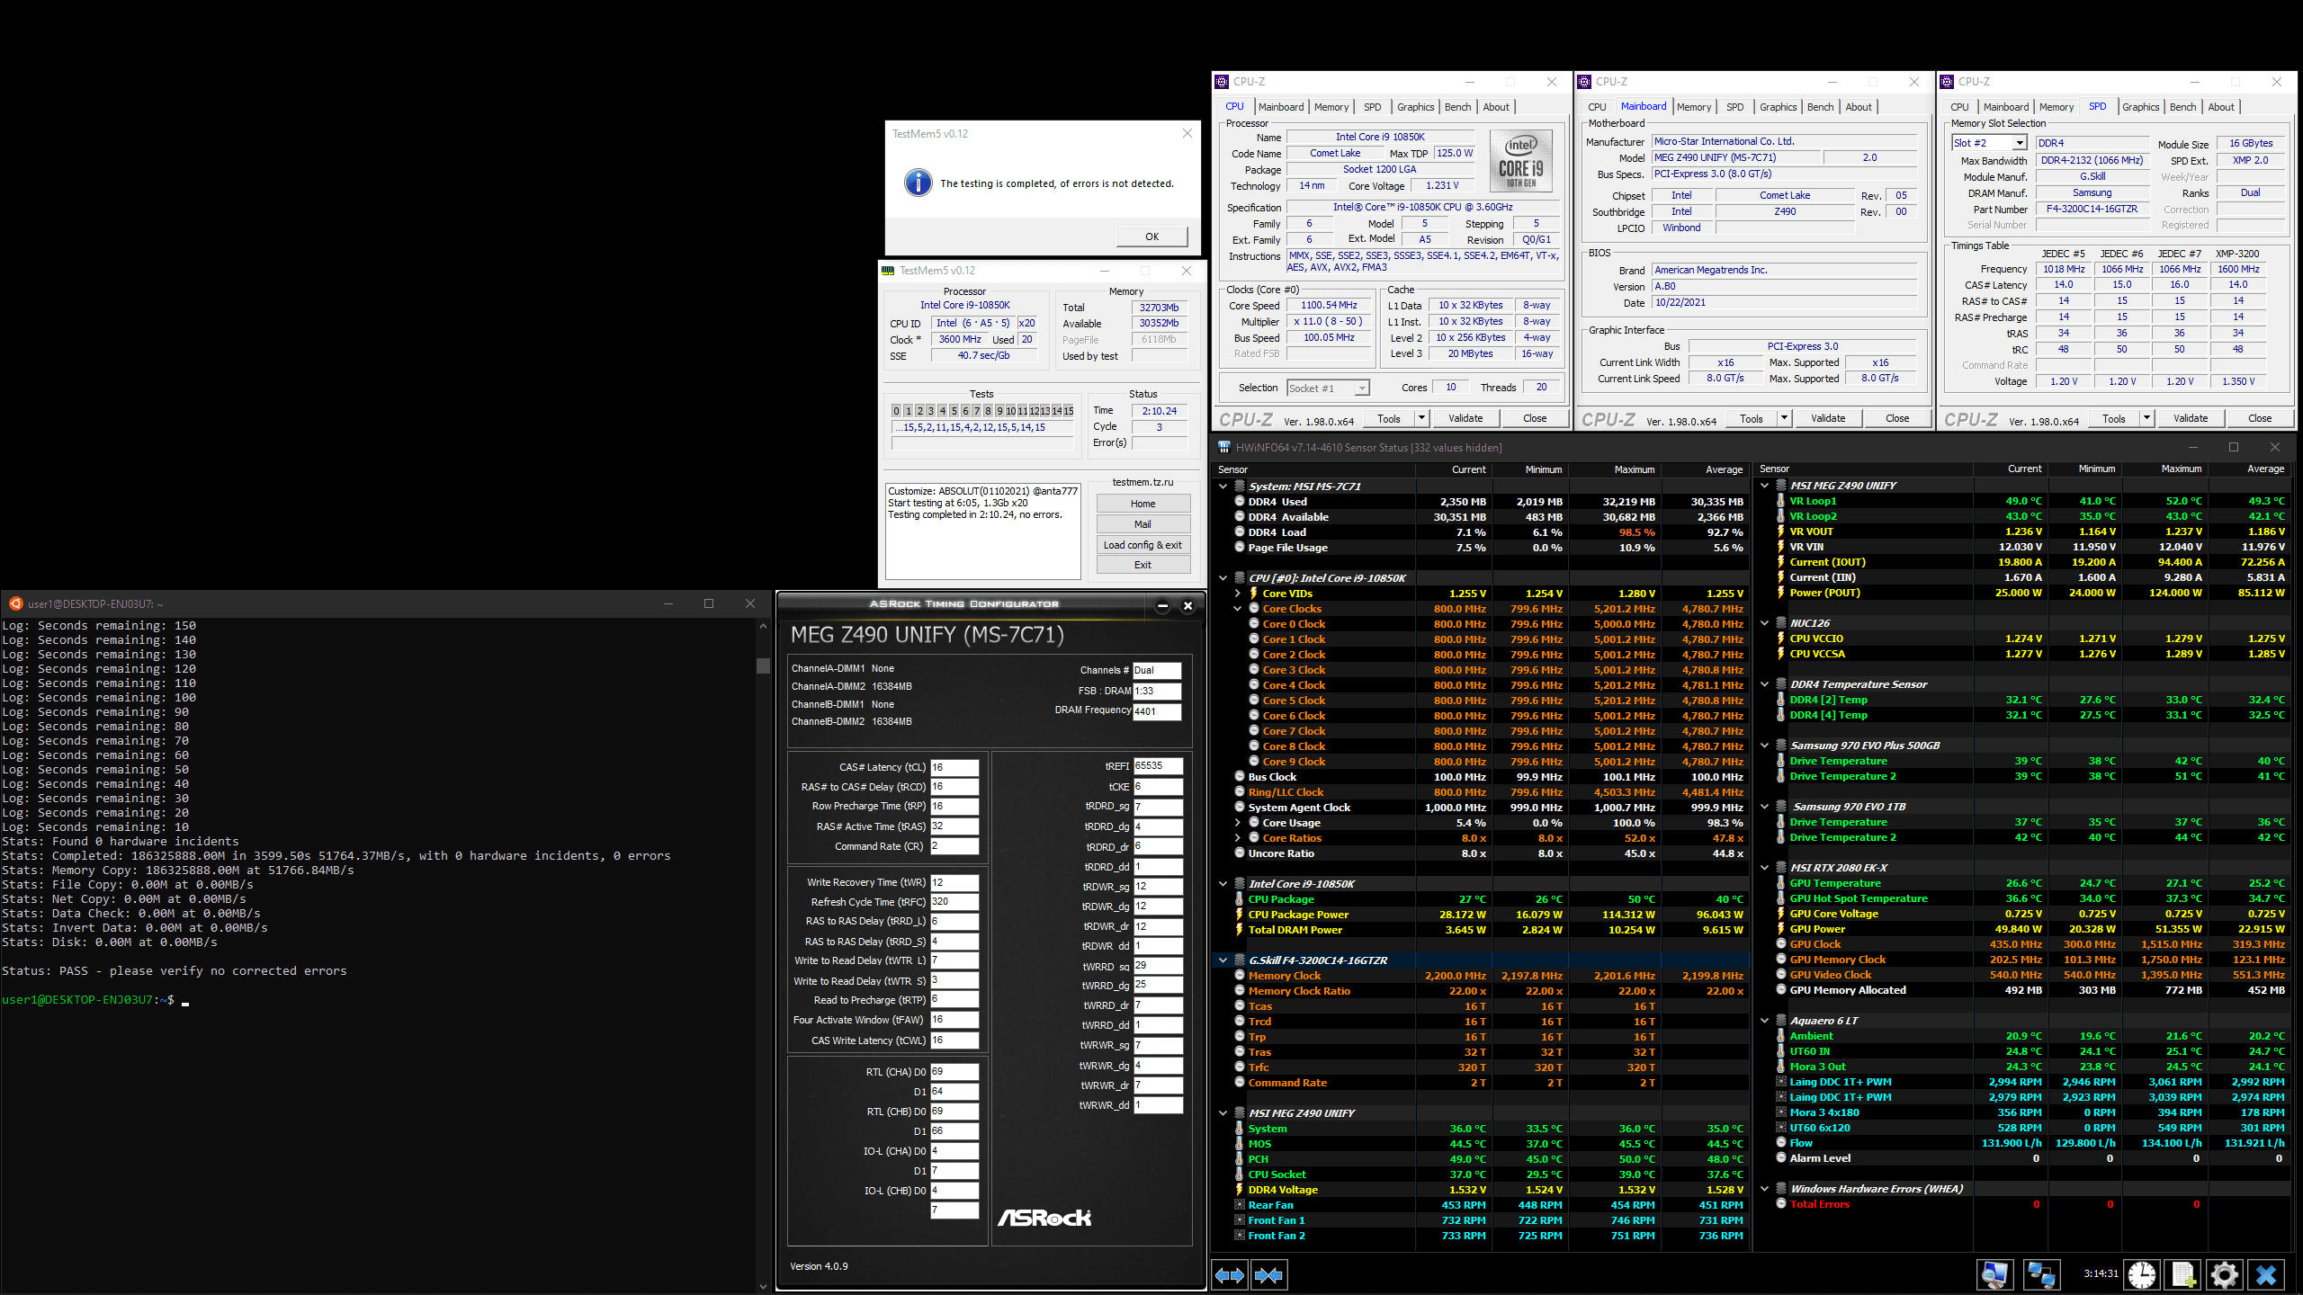The height and width of the screenshot is (1295, 2303).
Task: Click HWiNFO64 title bar app icon
Action: (x=1223, y=447)
